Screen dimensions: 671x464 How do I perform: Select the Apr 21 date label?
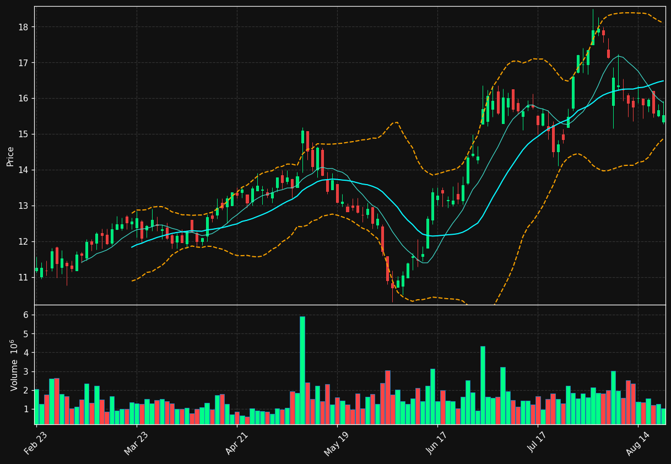tap(236, 444)
